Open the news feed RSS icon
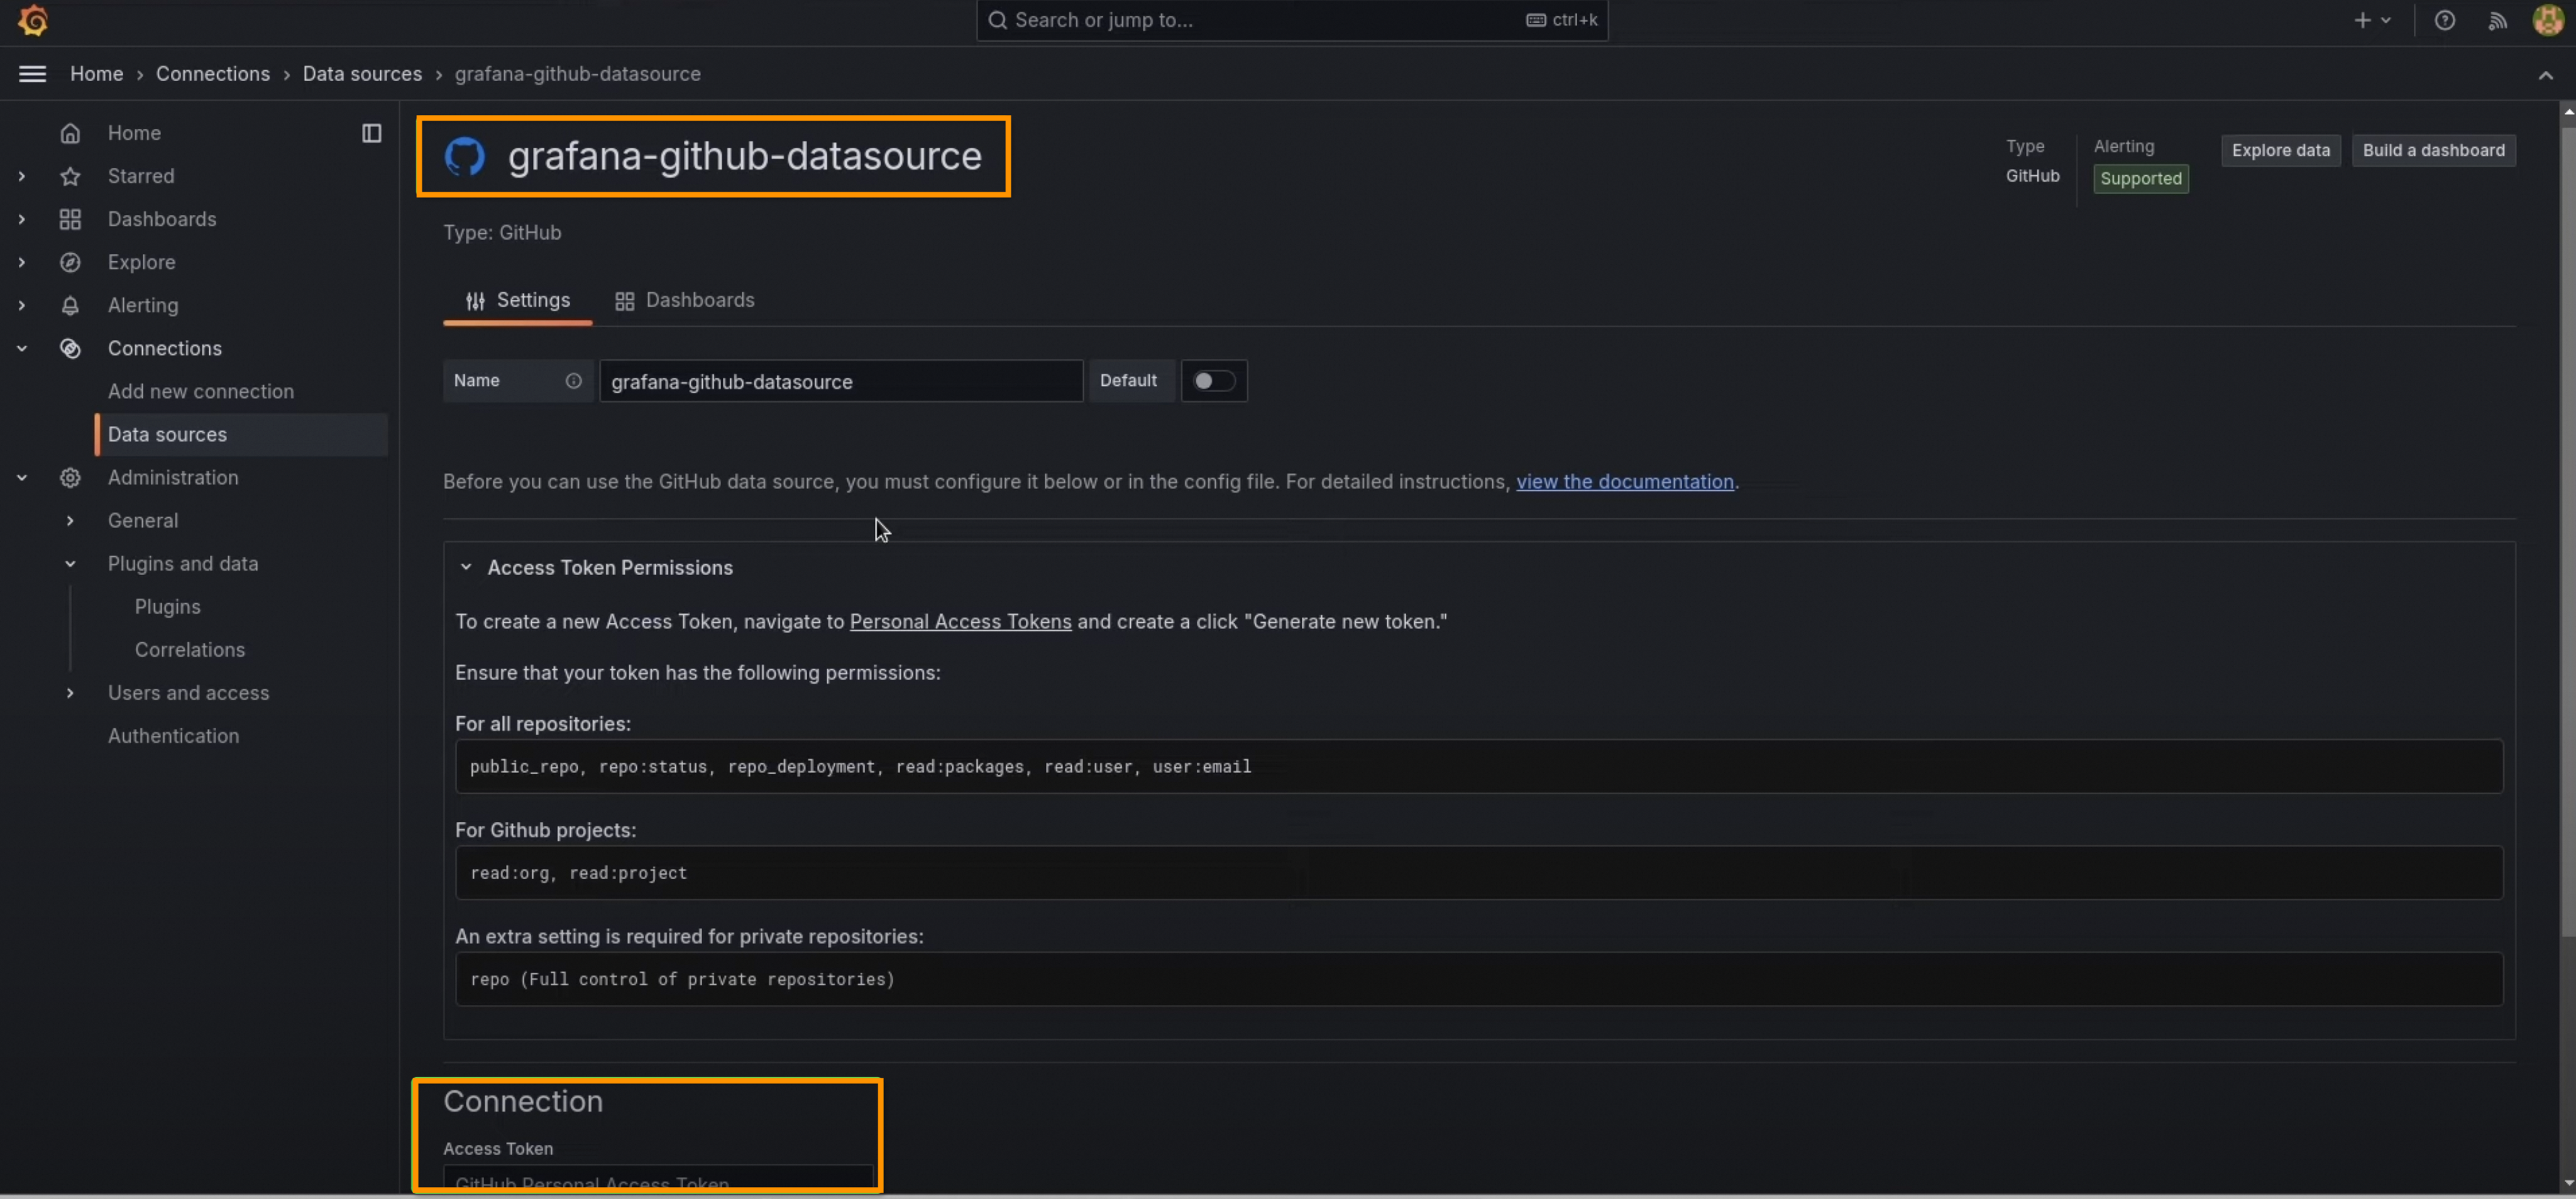 point(2497,20)
